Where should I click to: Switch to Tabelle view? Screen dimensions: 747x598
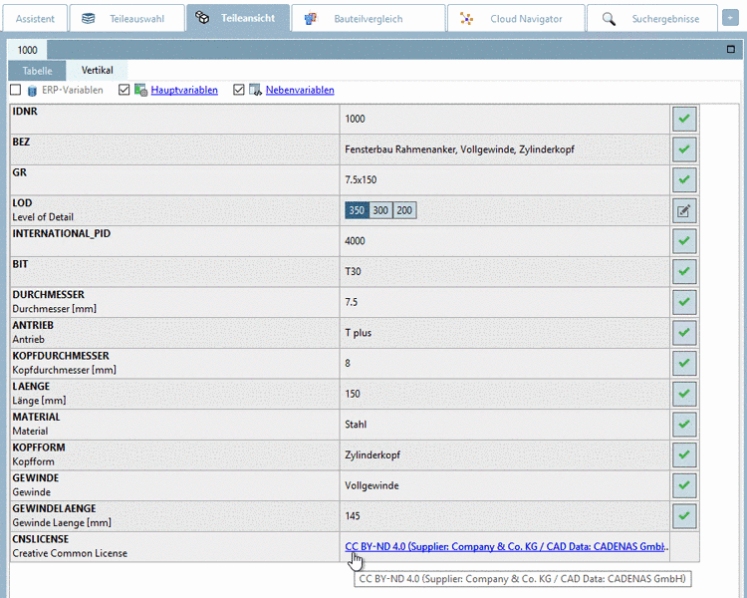click(37, 71)
